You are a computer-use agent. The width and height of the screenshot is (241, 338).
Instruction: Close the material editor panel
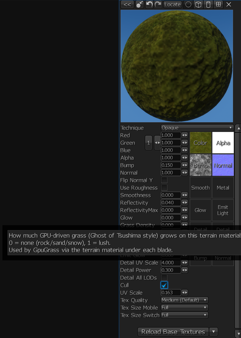point(229,5)
